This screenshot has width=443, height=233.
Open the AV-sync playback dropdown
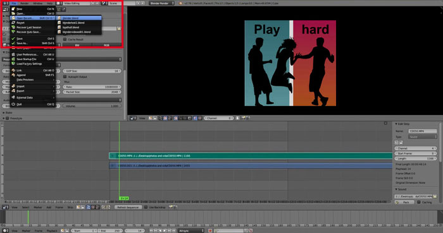coord(191,230)
